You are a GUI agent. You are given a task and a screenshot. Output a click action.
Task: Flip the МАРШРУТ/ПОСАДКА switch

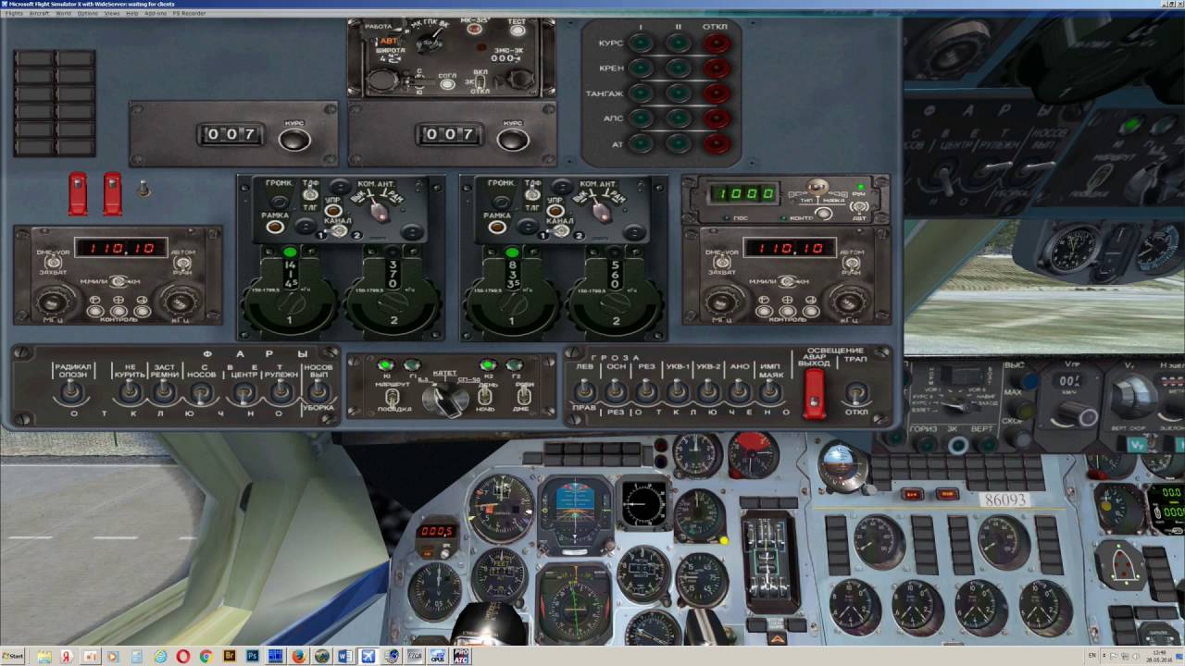click(393, 396)
